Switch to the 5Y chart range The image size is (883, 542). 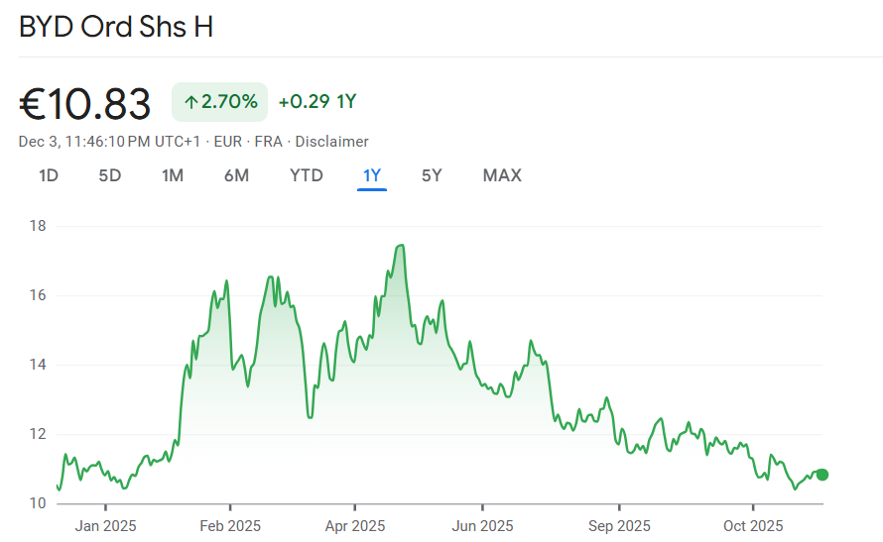(x=432, y=175)
